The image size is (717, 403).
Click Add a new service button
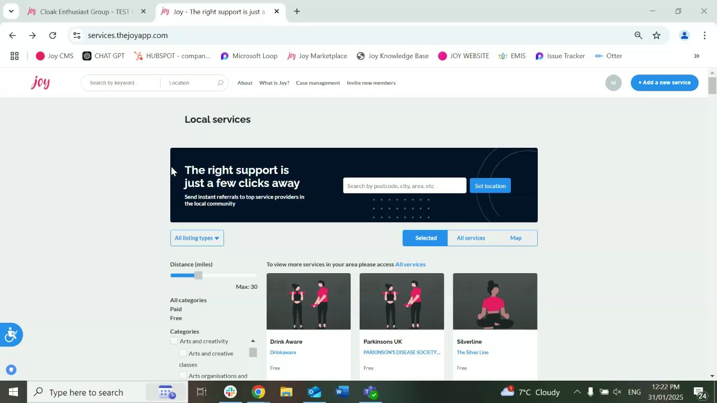click(x=664, y=83)
